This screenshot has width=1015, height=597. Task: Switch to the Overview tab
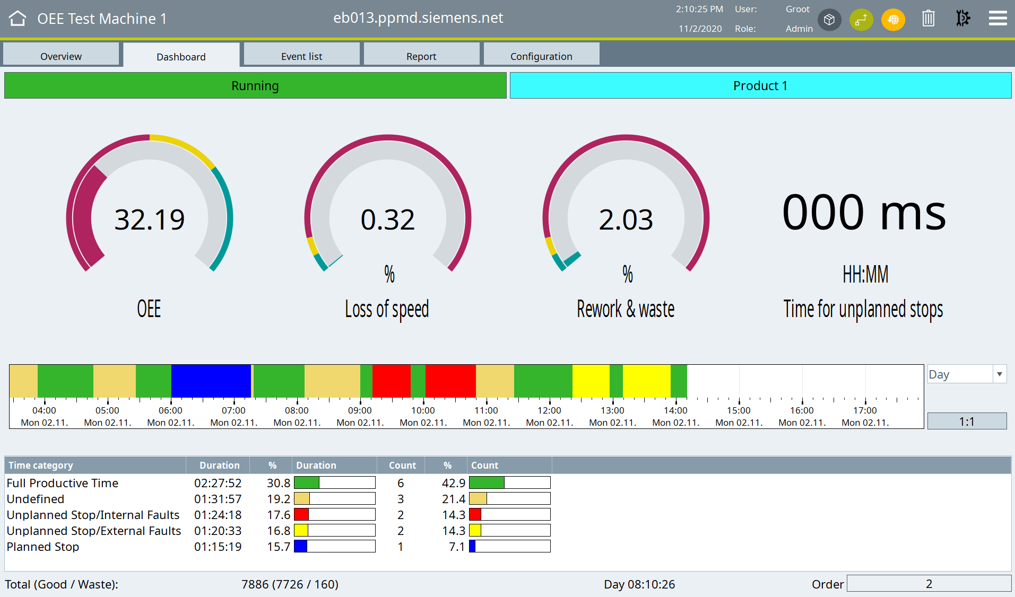[61, 56]
